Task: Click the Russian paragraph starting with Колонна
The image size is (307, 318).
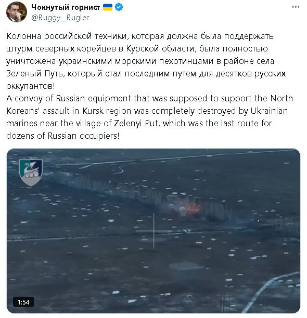Action: [x=146, y=61]
